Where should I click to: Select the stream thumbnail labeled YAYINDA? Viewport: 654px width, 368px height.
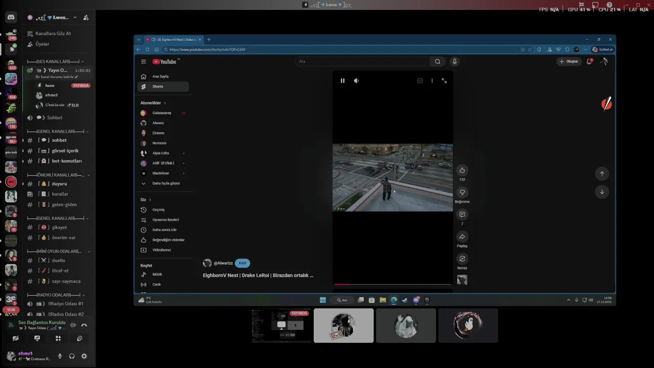(282, 325)
